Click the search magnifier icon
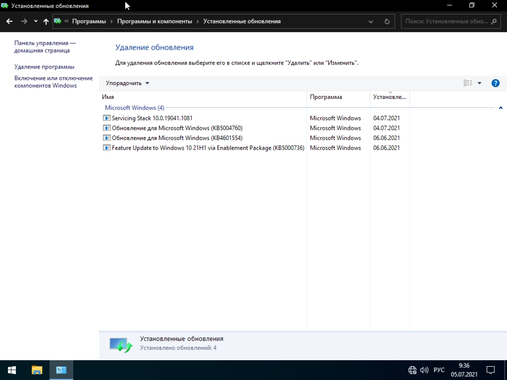This screenshot has height=380, width=507. click(494, 21)
